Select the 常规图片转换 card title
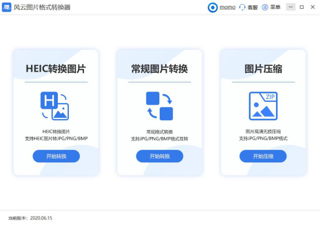Viewport: 320px width, 225px height. [159, 69]
